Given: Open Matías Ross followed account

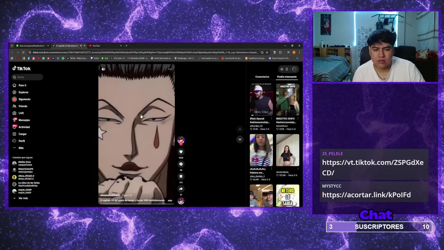Looking at the screenshot, I should [23, 163].
